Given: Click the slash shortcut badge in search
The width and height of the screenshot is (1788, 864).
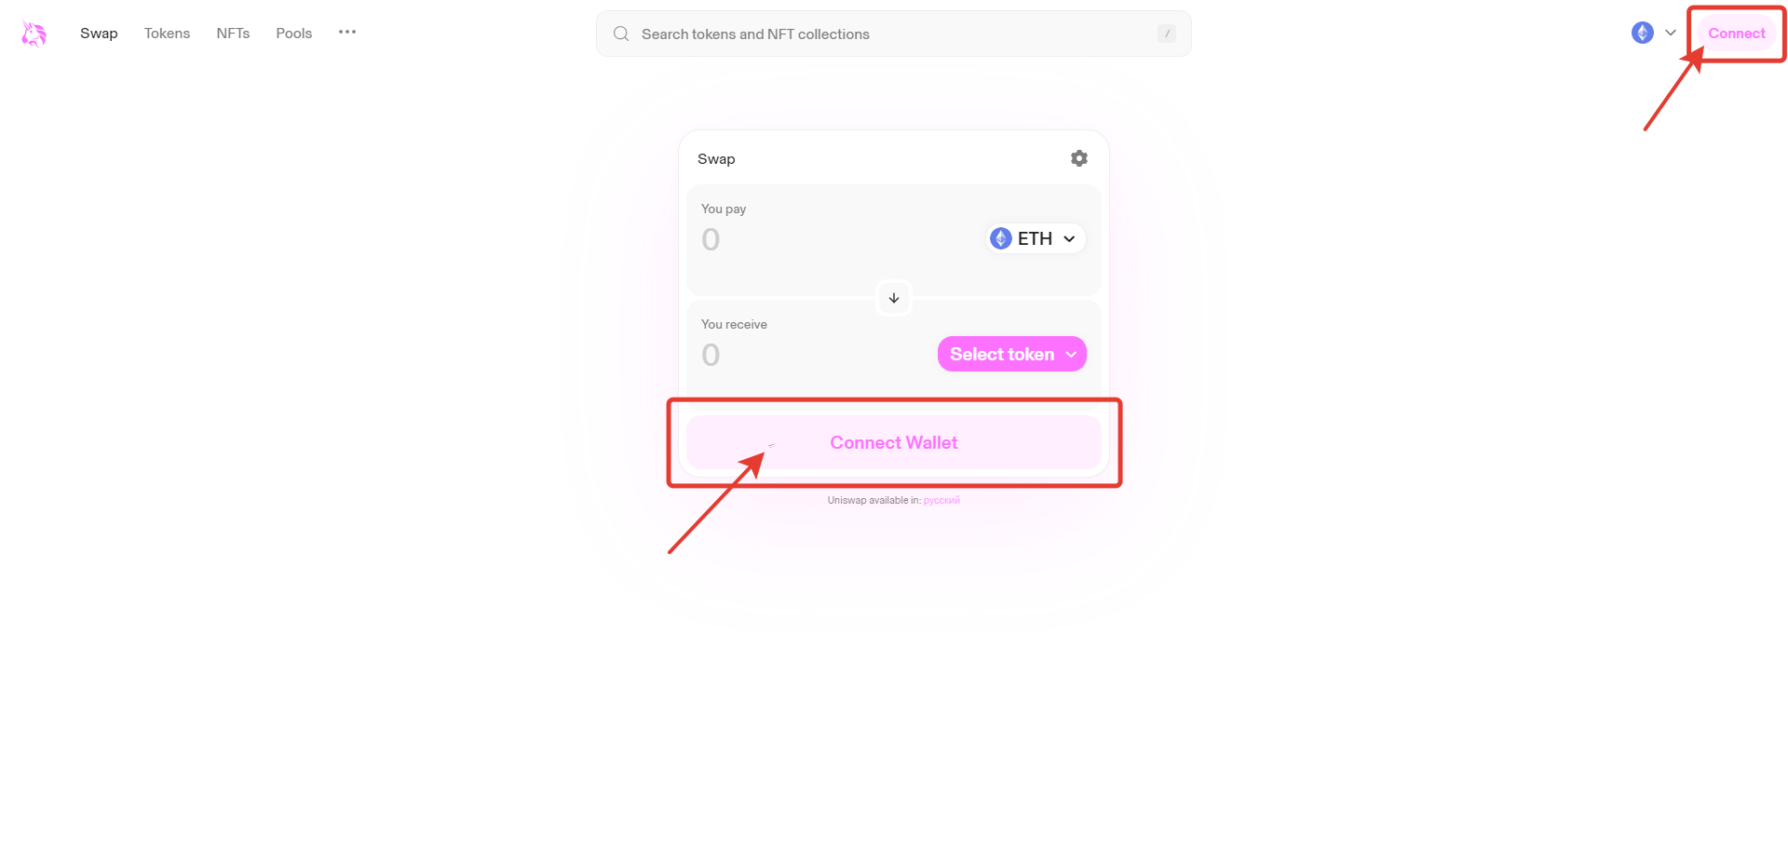Looking at the screenshot, I should [1166, 34].
